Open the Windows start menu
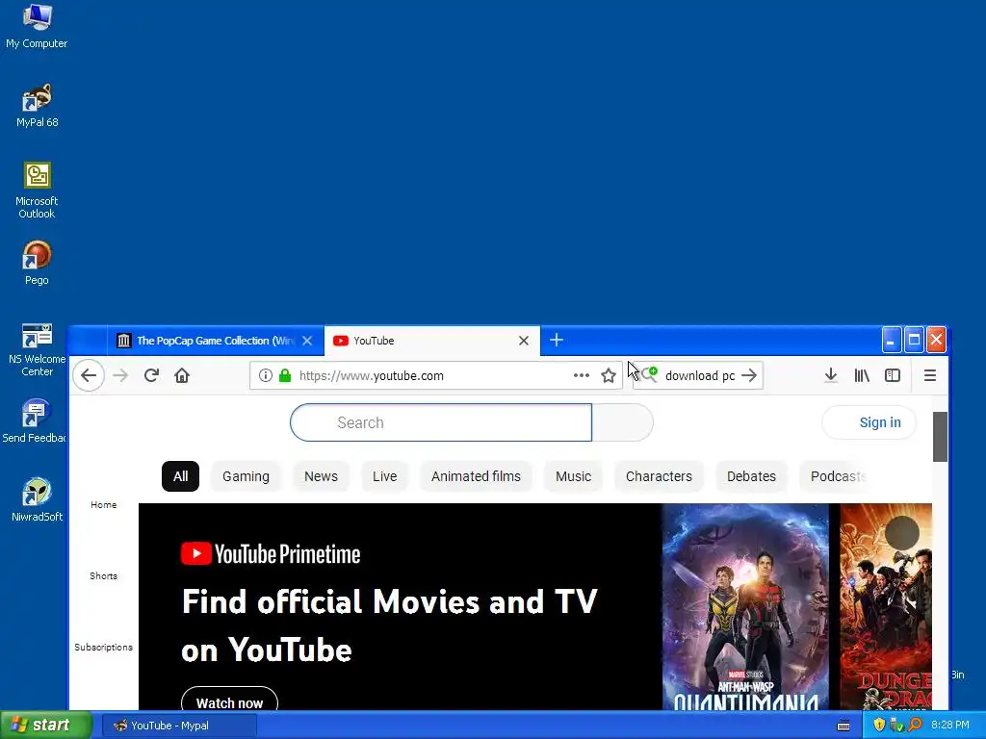Screen dimensions: 986x739 [46, 726]
